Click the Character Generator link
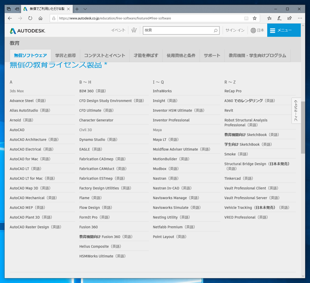The image size is (310, 283). click(96, 120)
